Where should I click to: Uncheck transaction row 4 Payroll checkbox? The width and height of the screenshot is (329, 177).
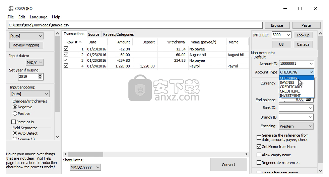click(x=66, y=66)
